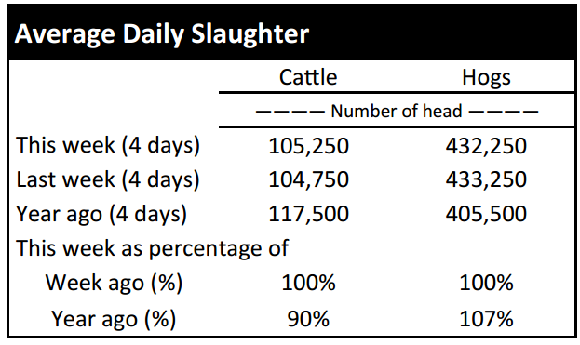Image resolution: width=580 pixels, height=345 pixels.
Task: Click the Year ago (%) row label
Action: click(x=114, y=319)
